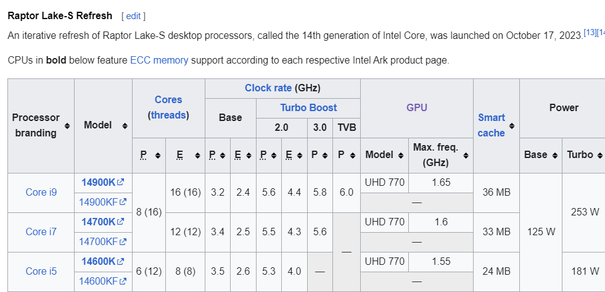Screen dimensions: 605x292
Task: Open the 14700KF model link
Action: (99, 242)
